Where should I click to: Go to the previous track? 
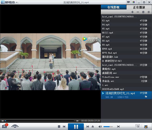pos(64,127)
